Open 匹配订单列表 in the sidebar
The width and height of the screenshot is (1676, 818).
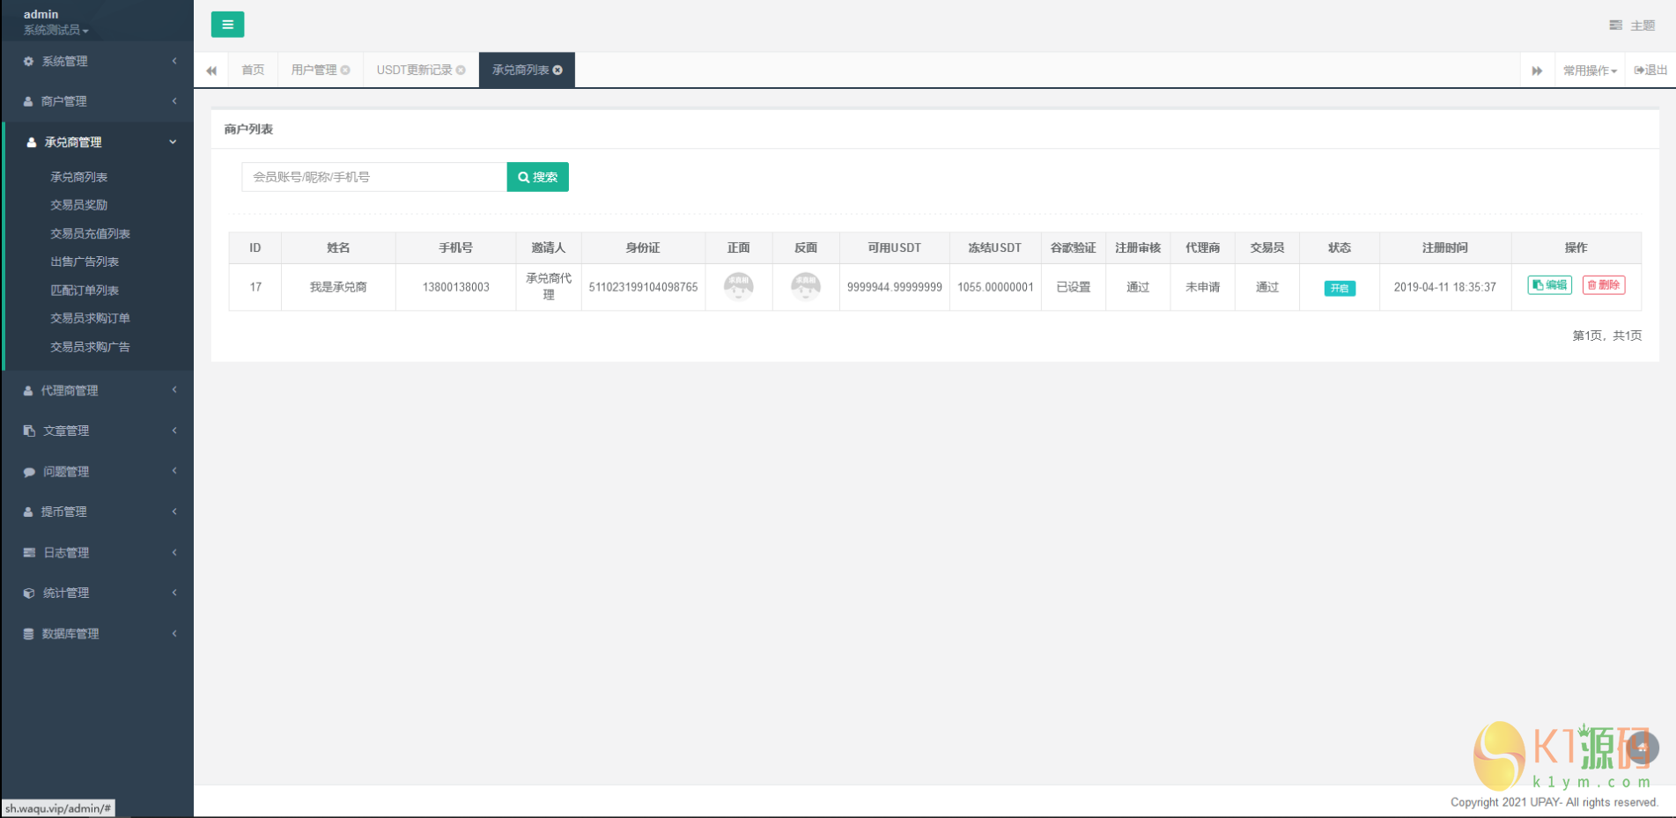click(85, 290)
